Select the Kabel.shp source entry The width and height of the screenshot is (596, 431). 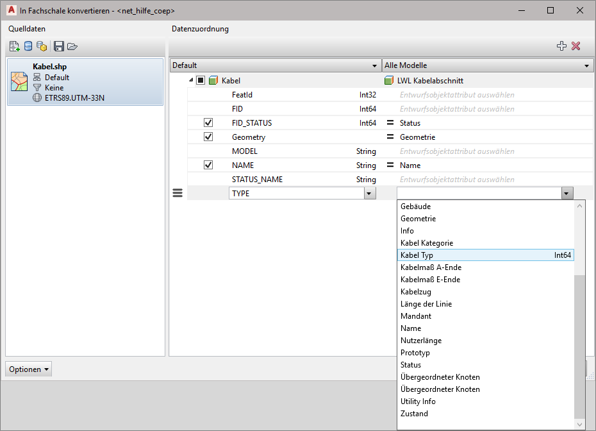pyautogui.click(x=85, y=82)
